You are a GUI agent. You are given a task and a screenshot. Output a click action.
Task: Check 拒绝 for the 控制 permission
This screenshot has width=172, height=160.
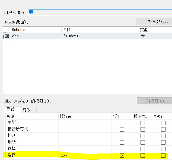click(x=163, y=136)
